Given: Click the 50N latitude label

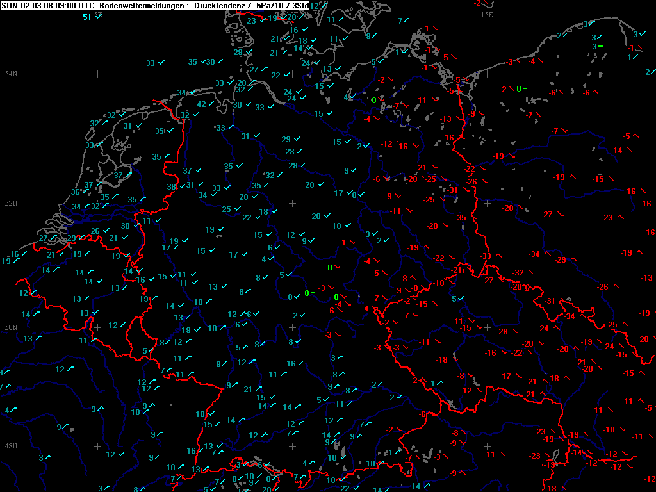Looking at the screenshot, I should coord(10,327).
